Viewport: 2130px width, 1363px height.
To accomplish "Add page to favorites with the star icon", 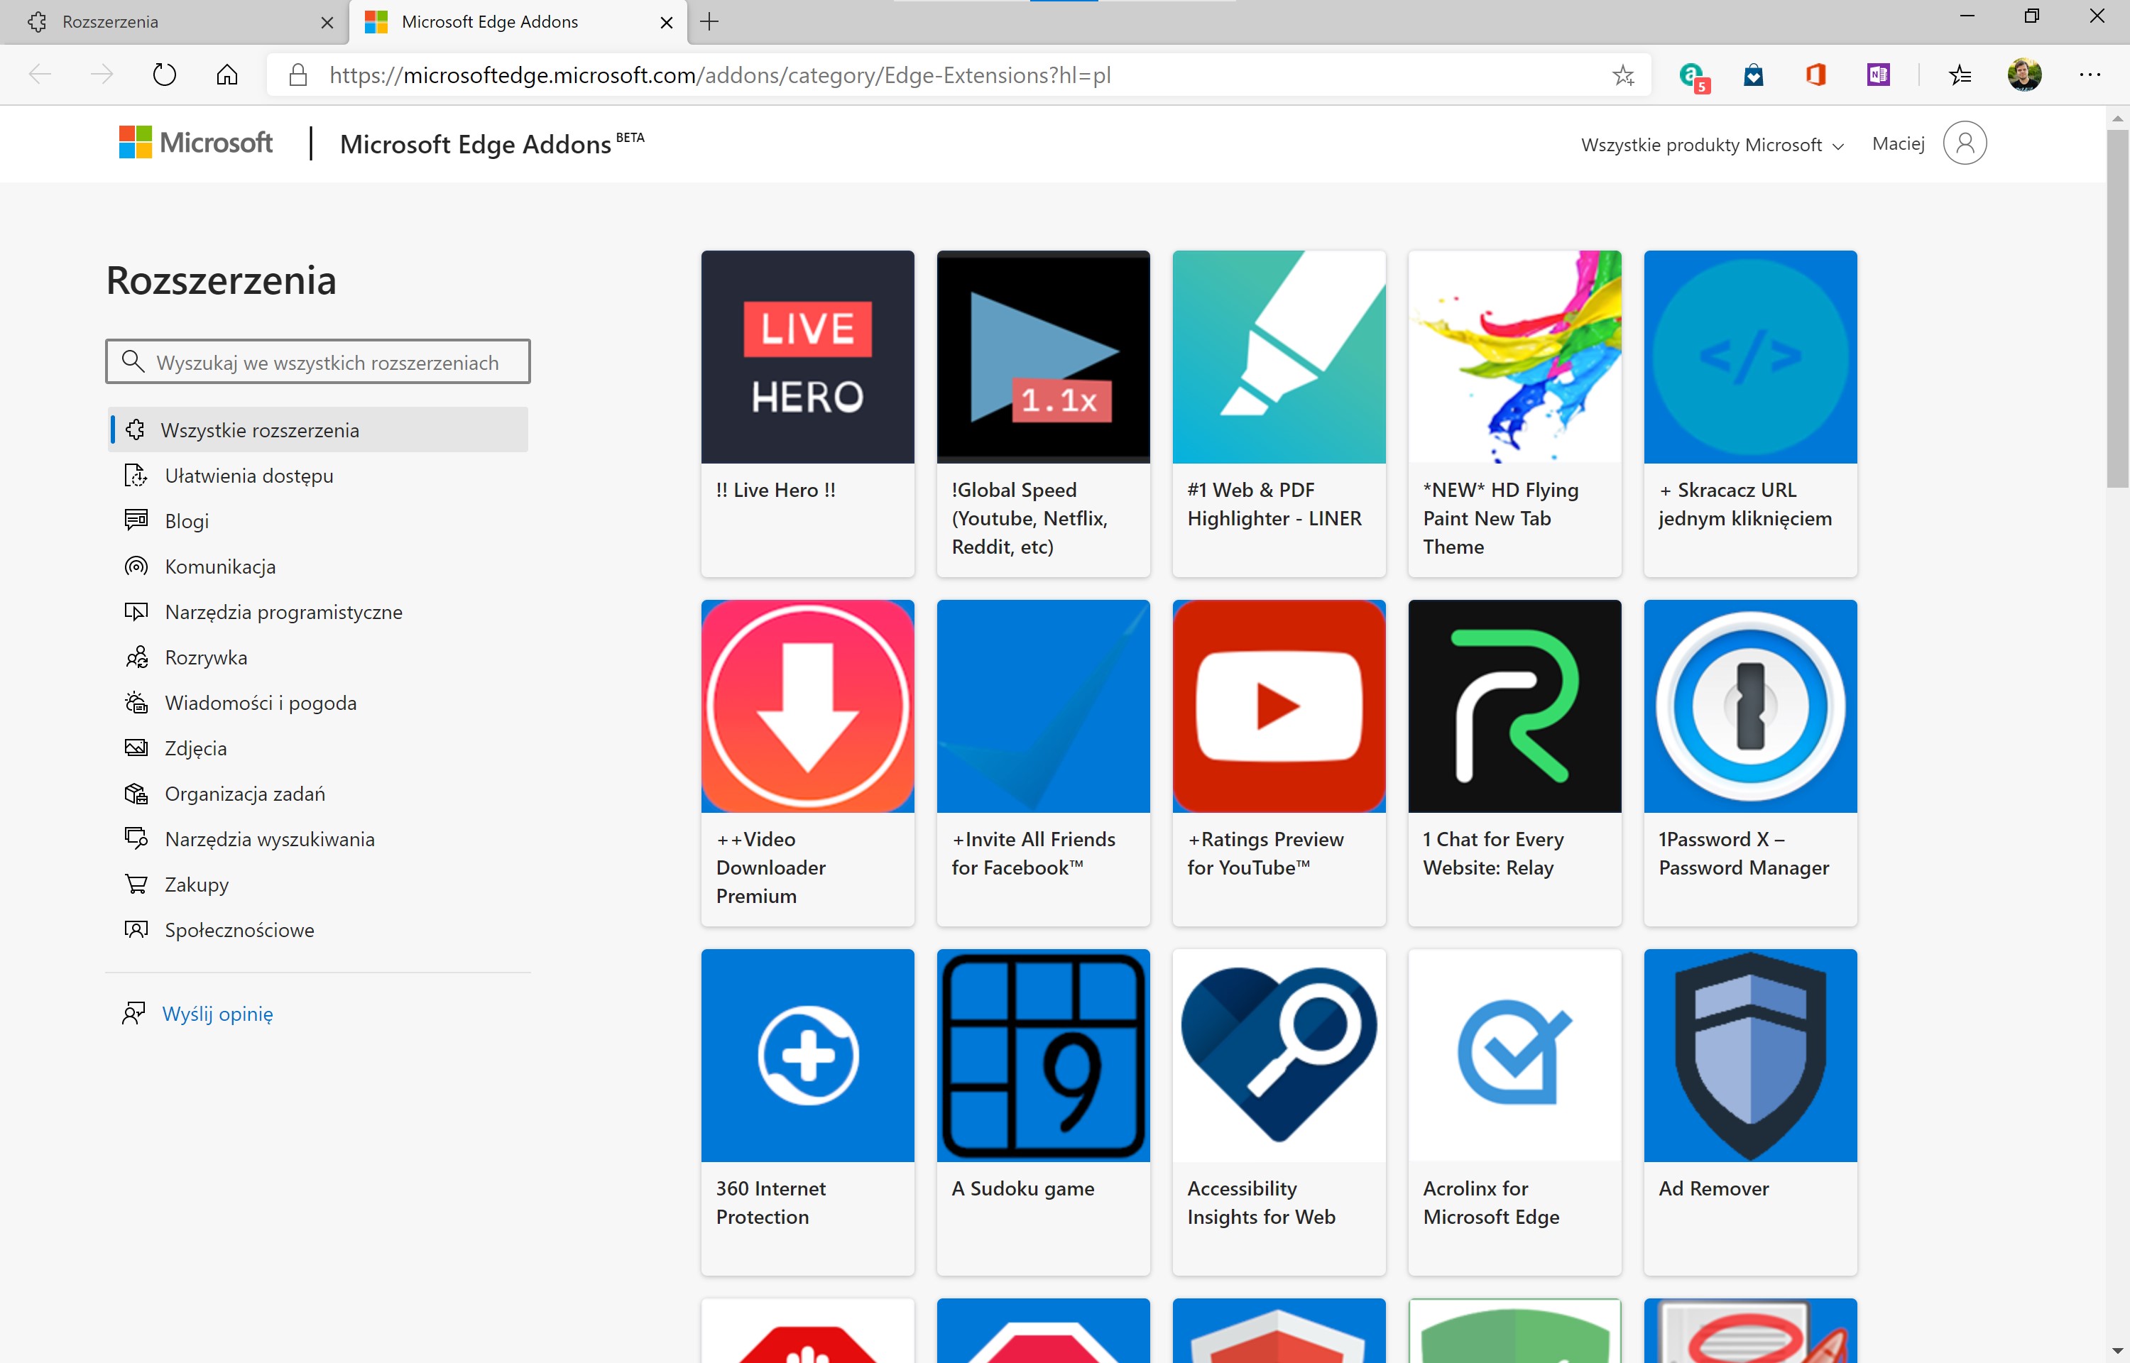I will [1623, 75].
